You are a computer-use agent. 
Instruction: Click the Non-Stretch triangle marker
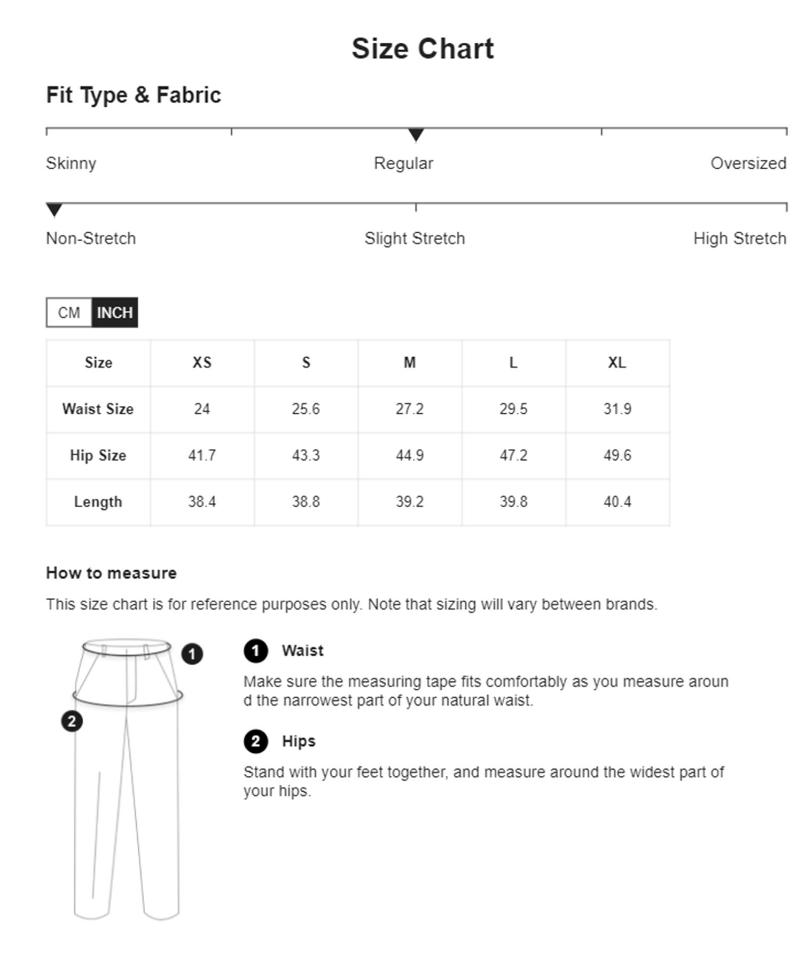(54, 210)
